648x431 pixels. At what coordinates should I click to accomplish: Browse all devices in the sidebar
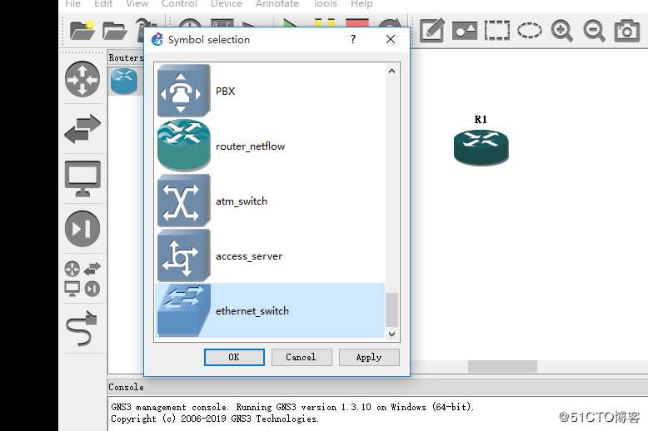coord(82,279)
